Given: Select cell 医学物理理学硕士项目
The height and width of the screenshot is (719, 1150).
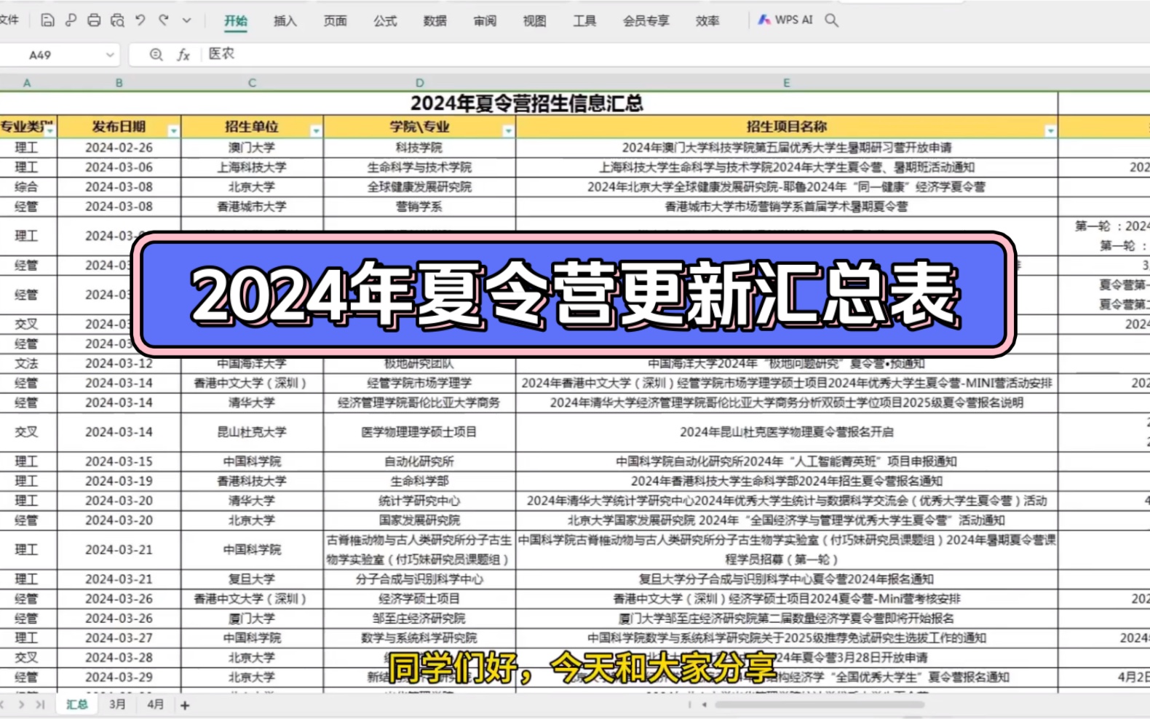Looking at the screenshot, I should tap(419, 432).
